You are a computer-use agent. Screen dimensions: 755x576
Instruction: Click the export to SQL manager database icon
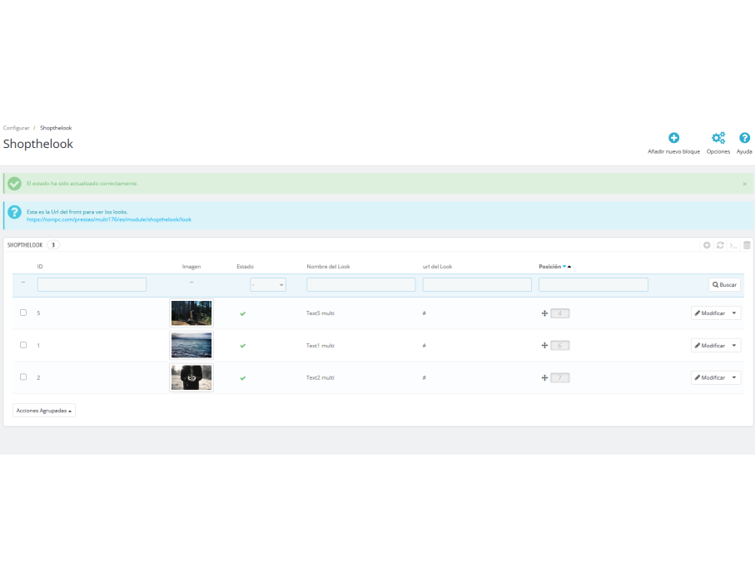(747, 245)
